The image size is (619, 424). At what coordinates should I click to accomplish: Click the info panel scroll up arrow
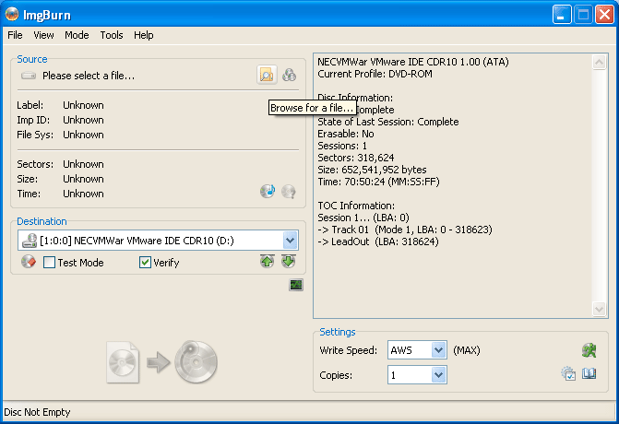599,63
